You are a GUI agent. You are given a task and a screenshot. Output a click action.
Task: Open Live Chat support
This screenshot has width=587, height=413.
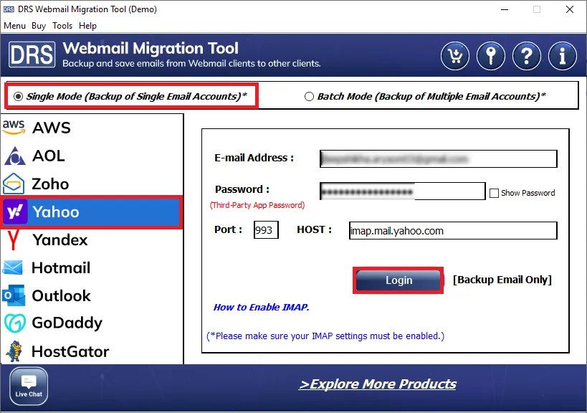29,386
